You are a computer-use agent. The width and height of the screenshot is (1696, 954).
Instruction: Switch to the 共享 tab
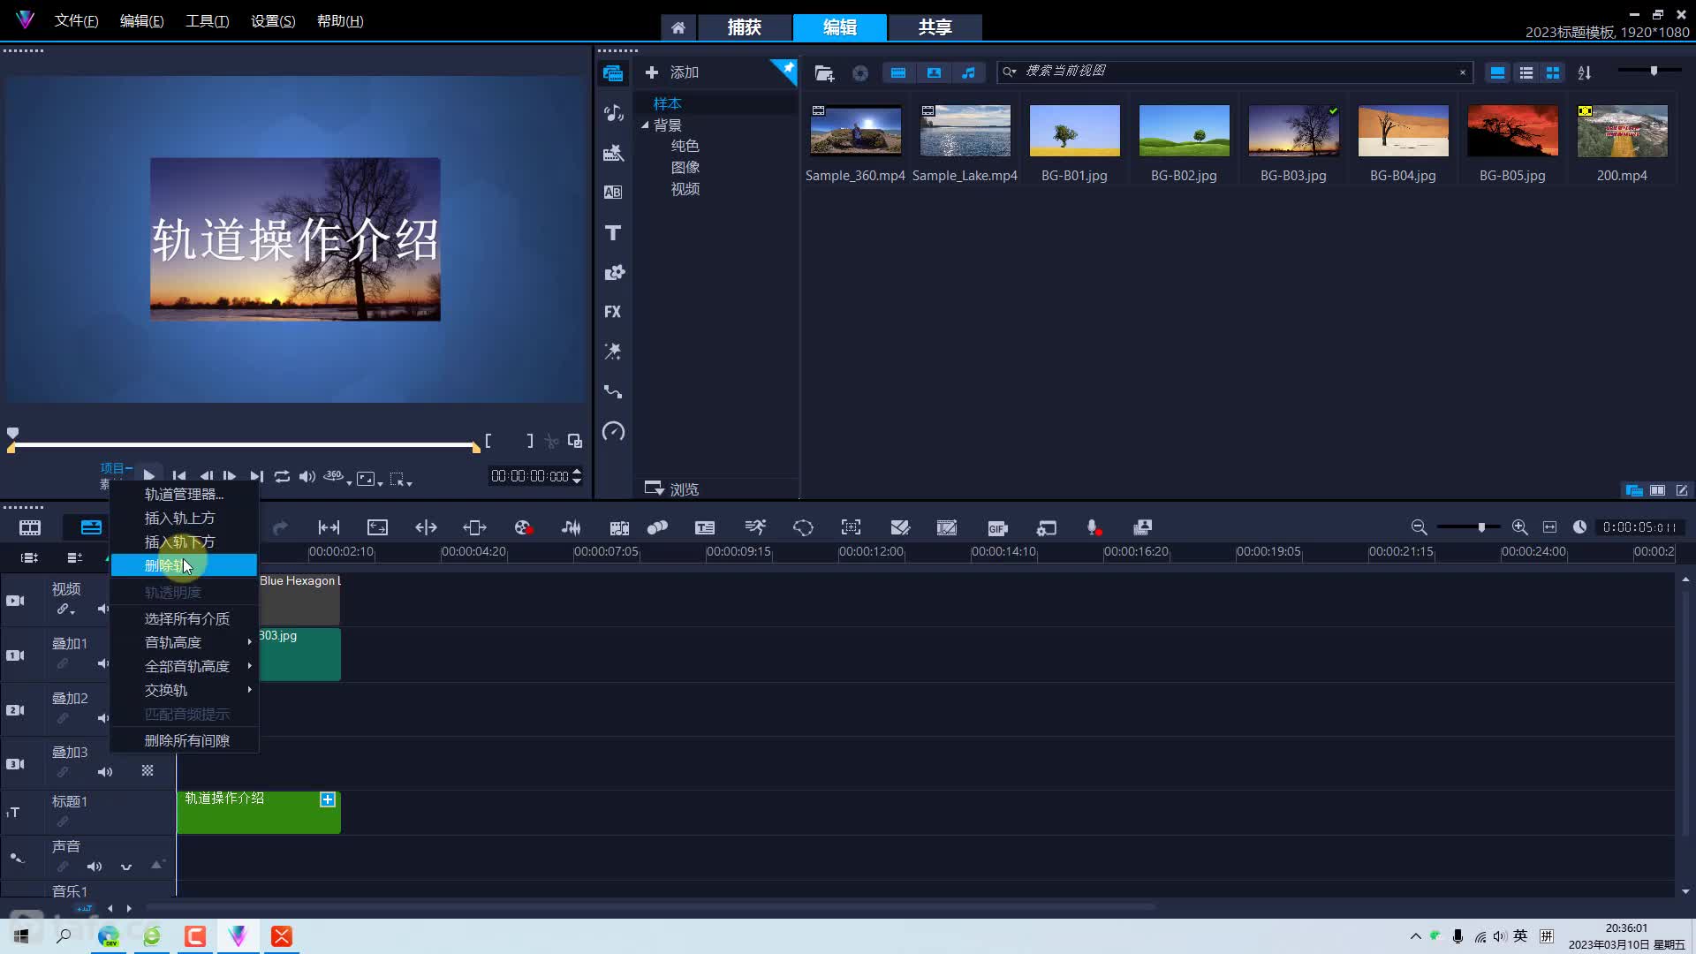935,27
